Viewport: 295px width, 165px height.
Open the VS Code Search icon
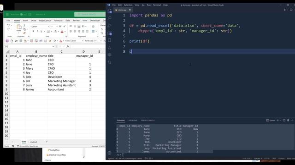[x=110, y=18]
